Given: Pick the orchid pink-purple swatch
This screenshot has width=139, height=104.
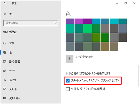Looking at the screenshot, I should tap(79, 21).
